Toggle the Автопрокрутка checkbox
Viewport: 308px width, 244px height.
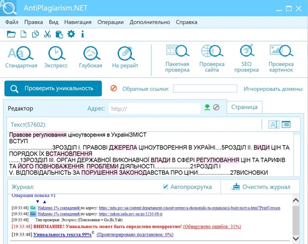click(166, 187)
